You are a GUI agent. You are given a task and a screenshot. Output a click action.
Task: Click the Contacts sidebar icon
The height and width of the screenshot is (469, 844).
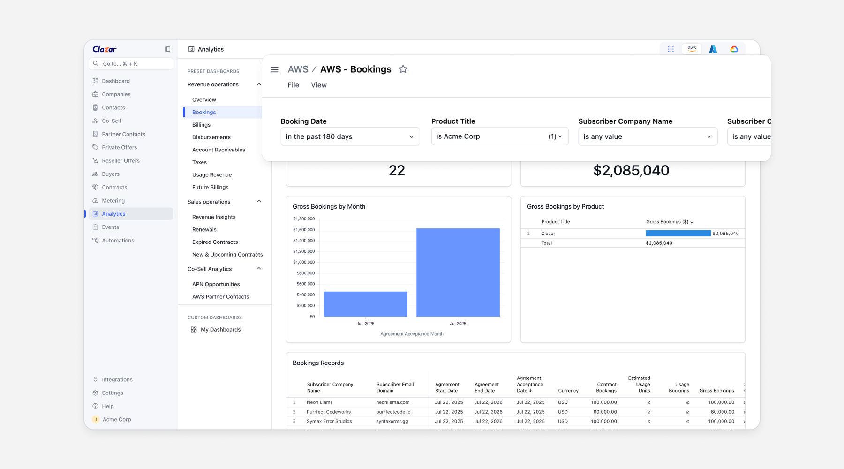pos(95,107)
